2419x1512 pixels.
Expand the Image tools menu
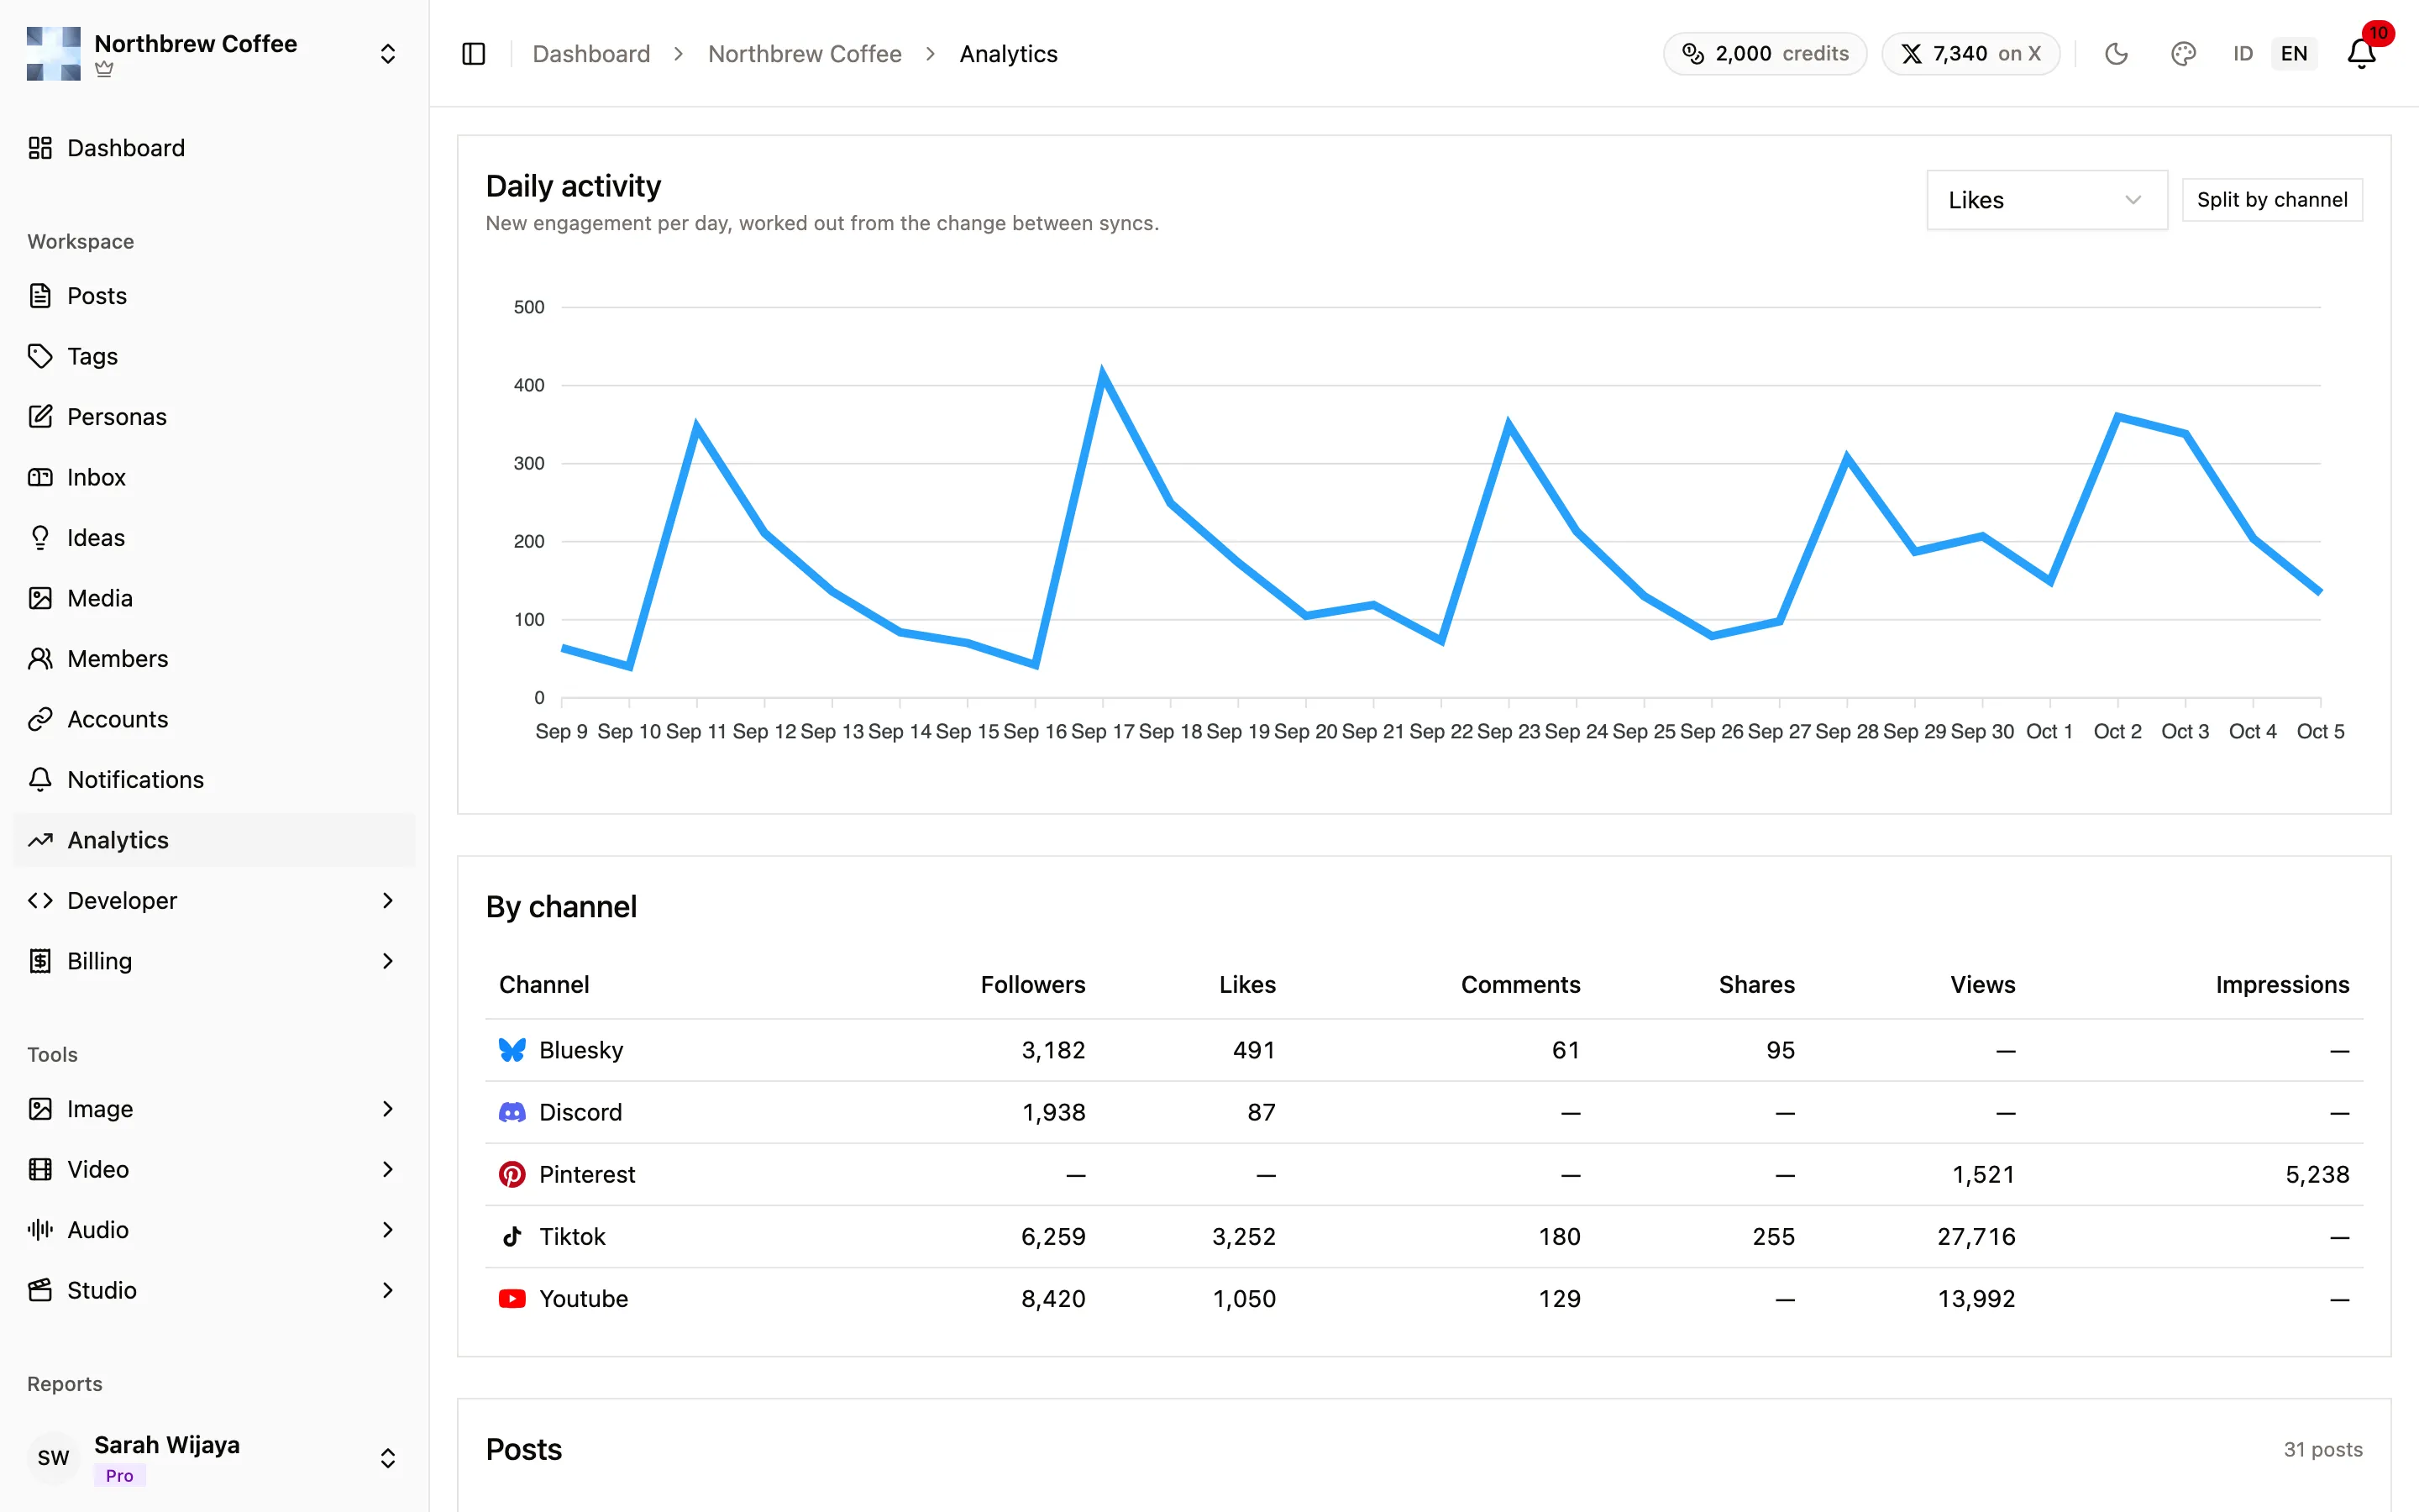click(x=214, y=1109)
